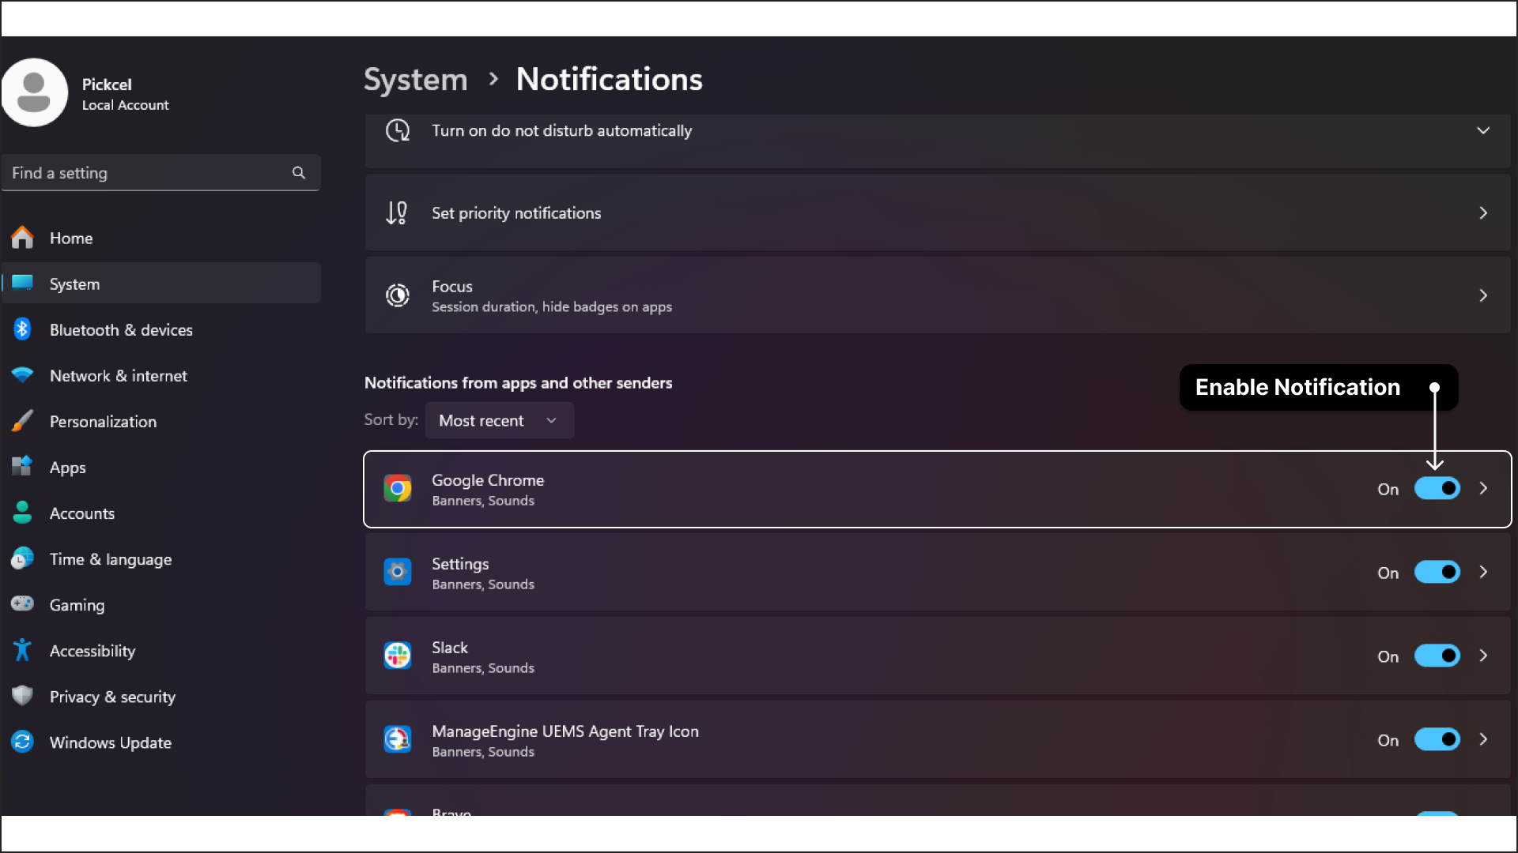Expand Turn on do not disturb automatically
The width and height of the screenshot is (1518, 853).
pyautogui.click(x=1482, y=130)
